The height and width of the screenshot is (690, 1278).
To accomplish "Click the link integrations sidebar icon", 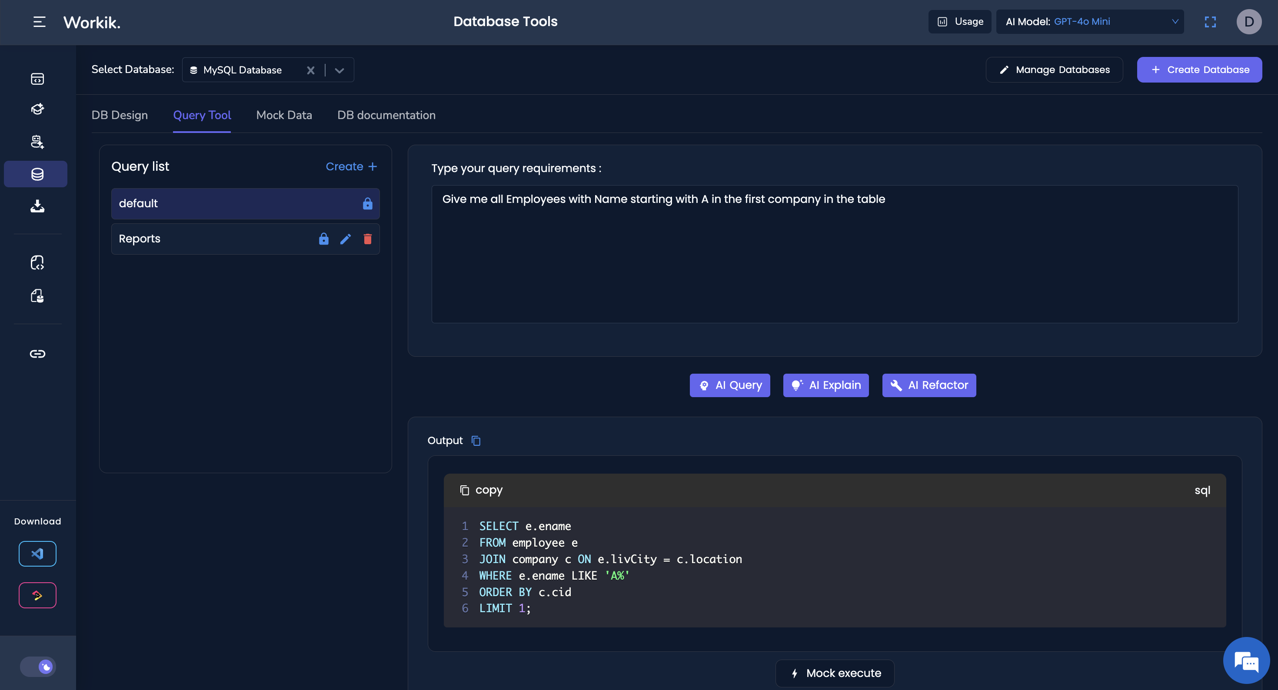I will 37,354.
